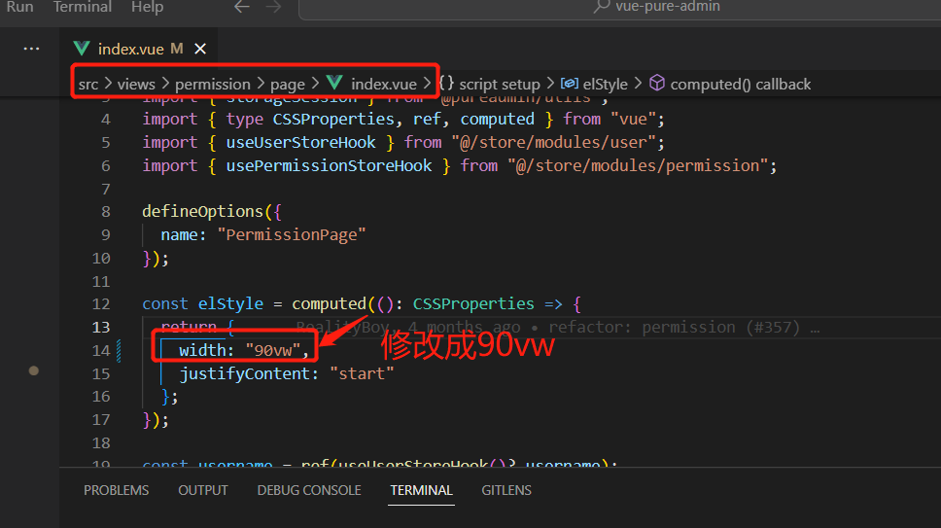This screenshot has height=528, width=941.
Task: Click the curly braces breadcrumb icon
Action: coord(446,83)
